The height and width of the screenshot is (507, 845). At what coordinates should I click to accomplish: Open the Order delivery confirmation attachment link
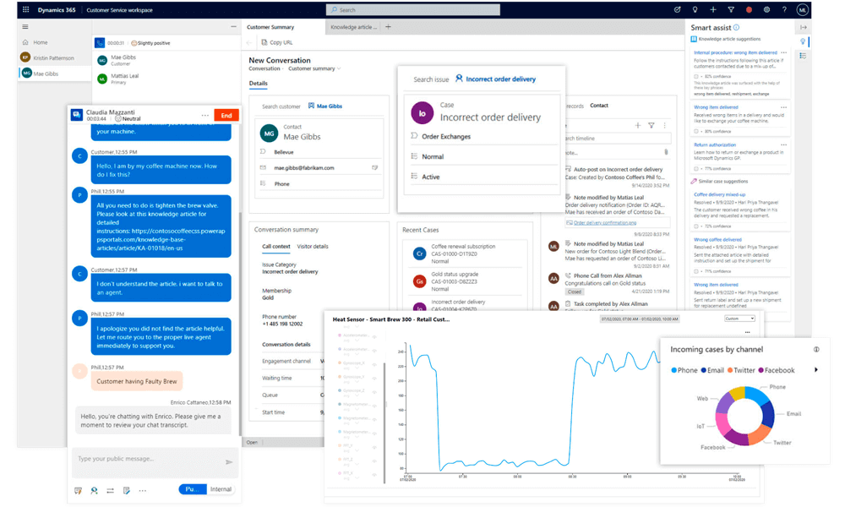(605, 222)
